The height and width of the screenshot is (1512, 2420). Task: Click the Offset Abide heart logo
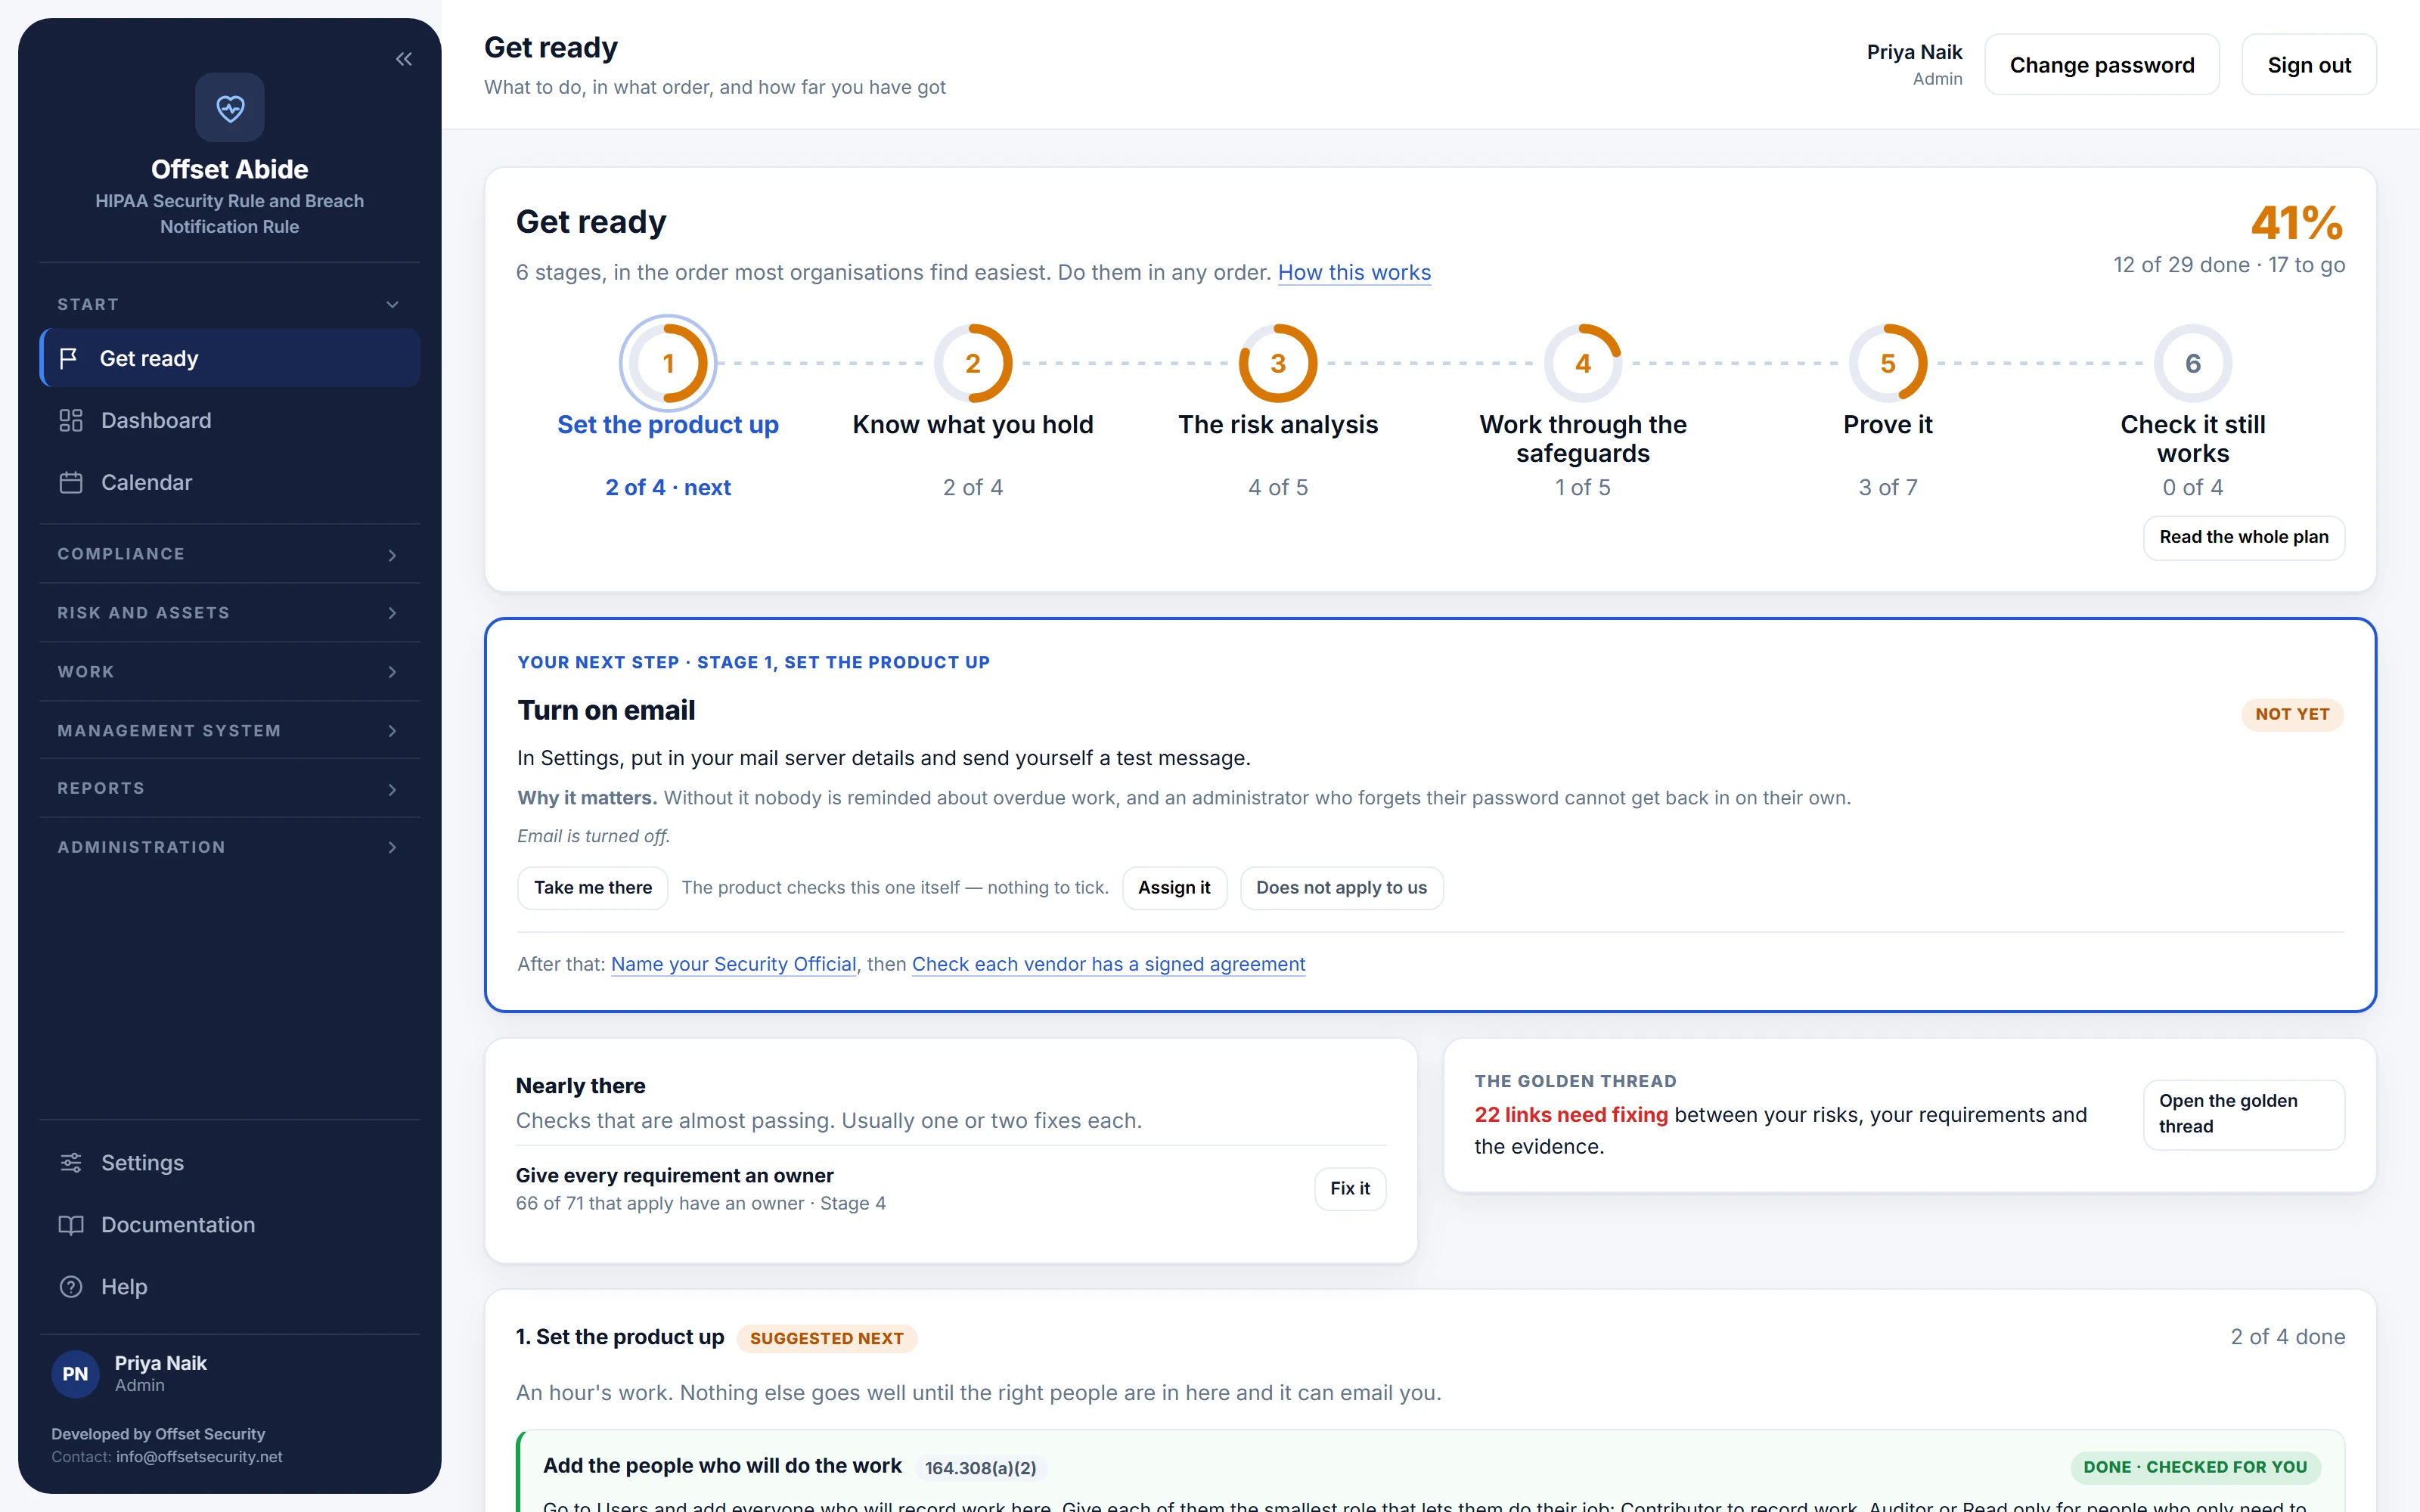tap(230, 107)
